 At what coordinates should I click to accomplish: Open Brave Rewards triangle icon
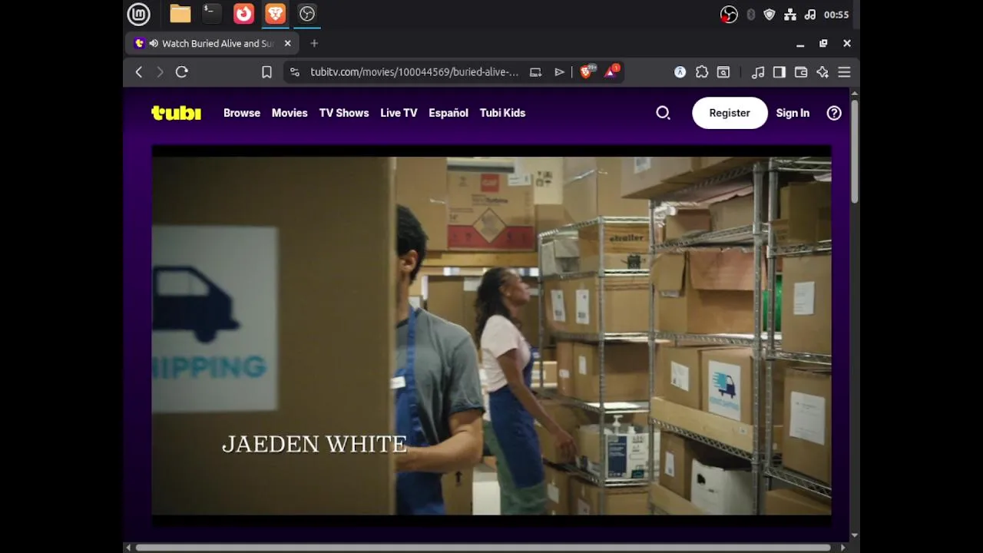[611, 71]
